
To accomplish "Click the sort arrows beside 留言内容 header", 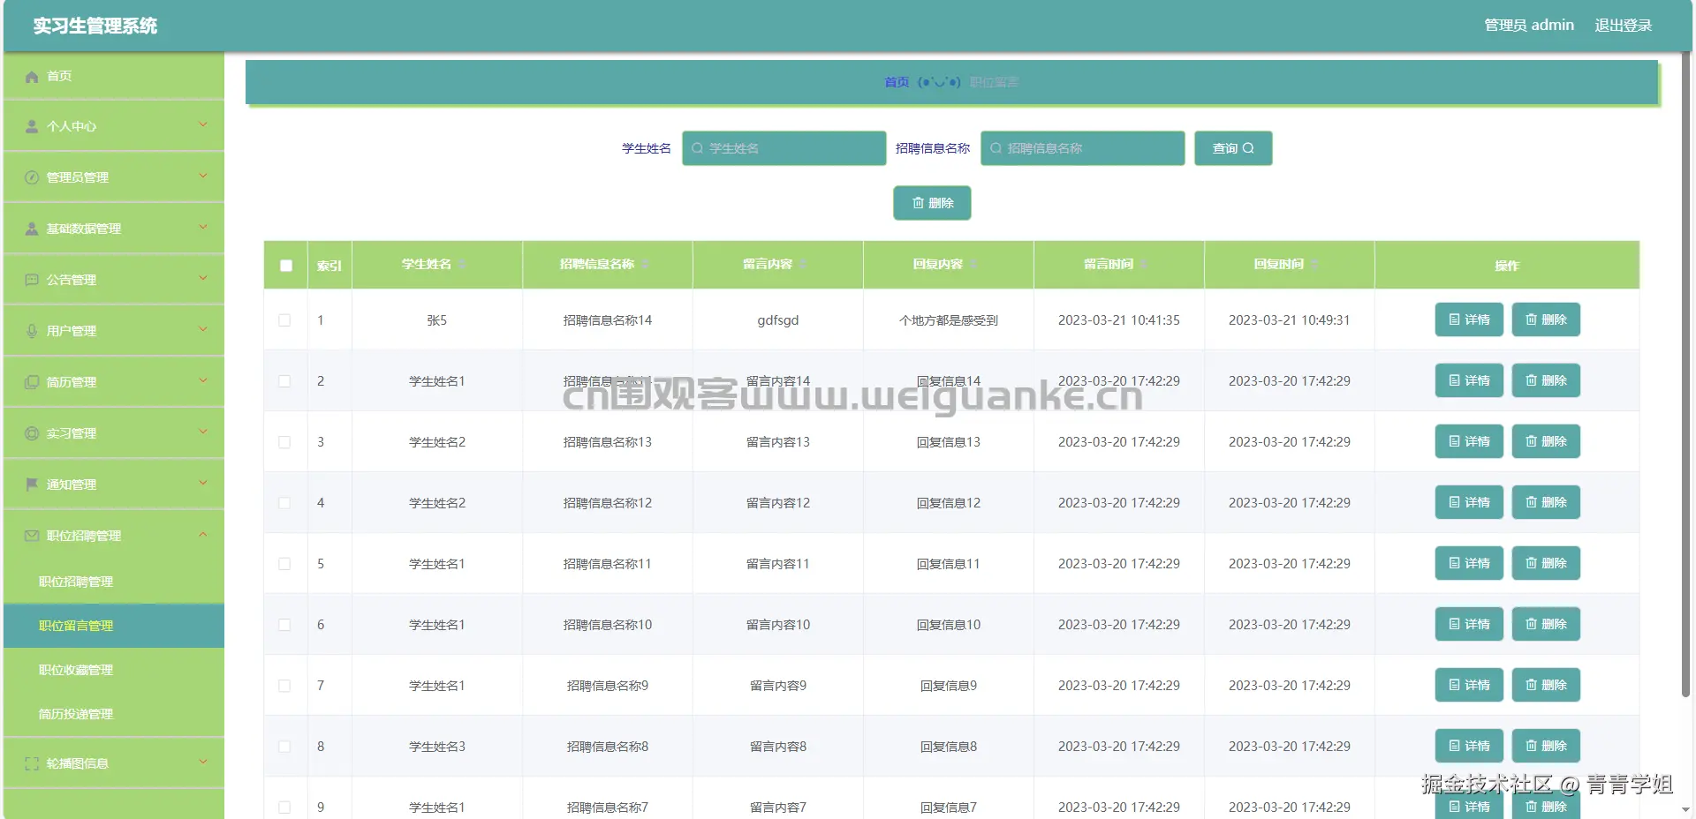I will [803, 265].
